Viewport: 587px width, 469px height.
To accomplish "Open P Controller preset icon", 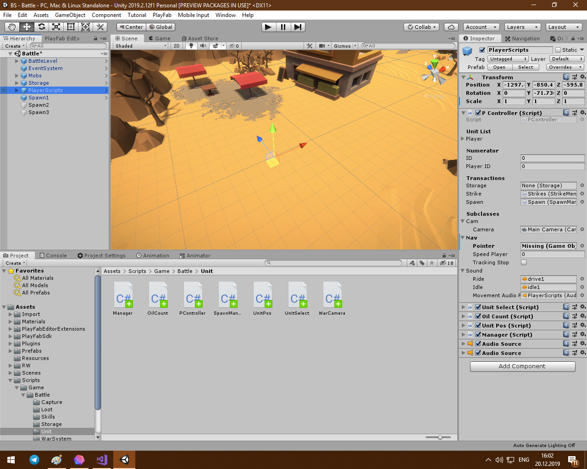I will pos(575,113).
